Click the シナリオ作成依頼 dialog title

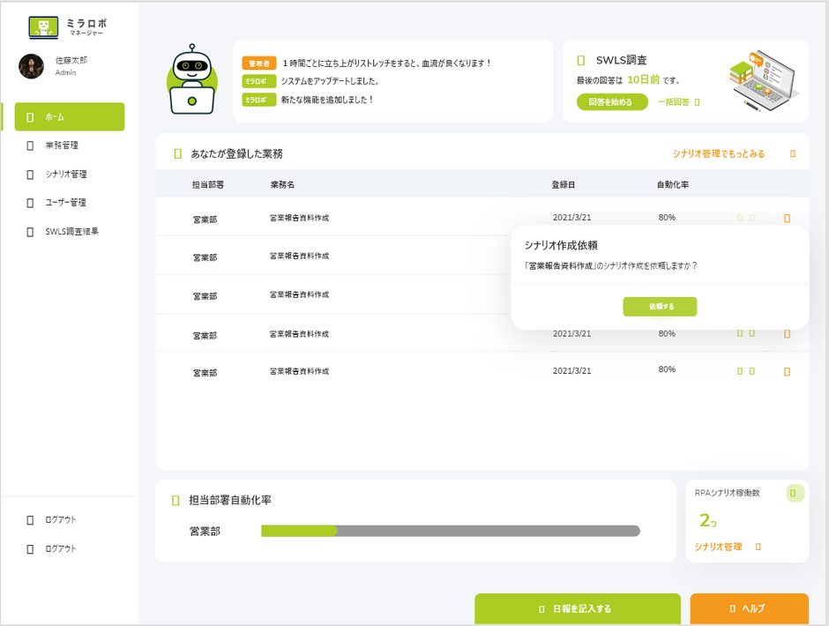point(561,245)
